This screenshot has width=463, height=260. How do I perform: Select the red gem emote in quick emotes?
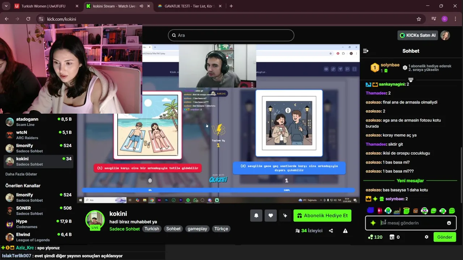(x=379, y=211)
